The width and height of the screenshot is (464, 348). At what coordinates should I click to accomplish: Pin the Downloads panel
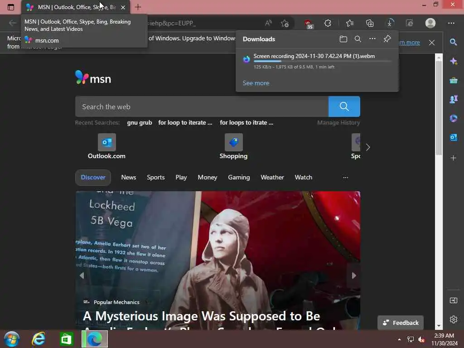point(387,39)
